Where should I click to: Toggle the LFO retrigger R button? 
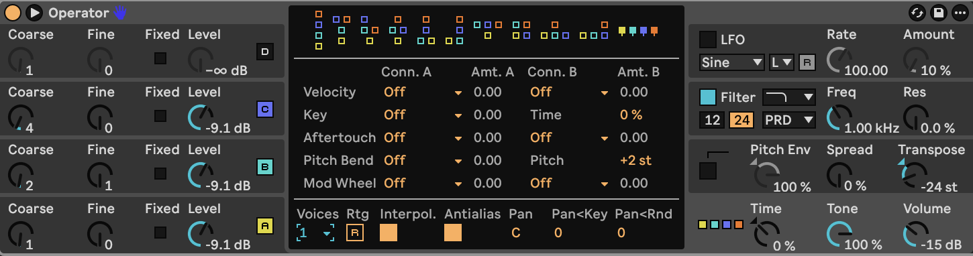pos(807,62)
